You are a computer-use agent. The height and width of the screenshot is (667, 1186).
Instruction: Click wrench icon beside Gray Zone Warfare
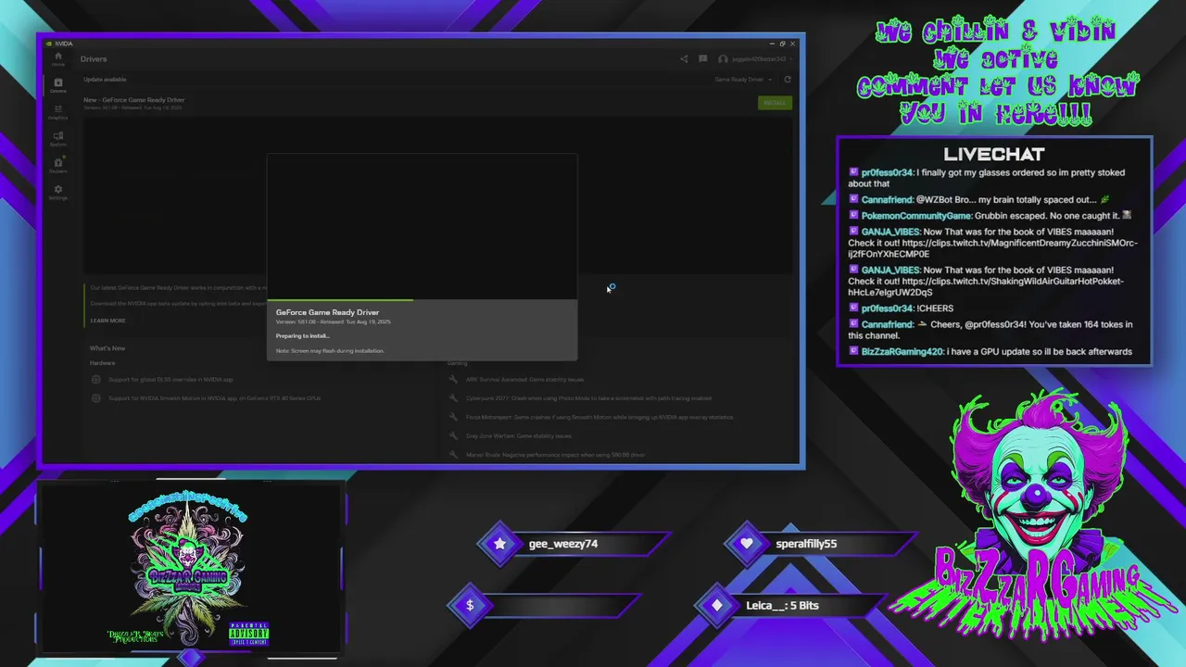pos(453,435)
